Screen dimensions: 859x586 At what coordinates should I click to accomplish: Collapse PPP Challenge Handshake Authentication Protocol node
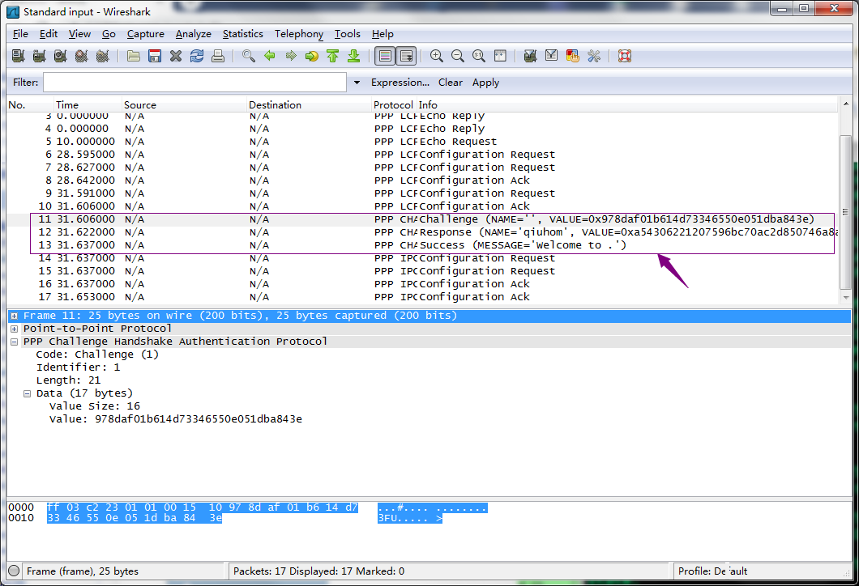(x=15, y=342)
